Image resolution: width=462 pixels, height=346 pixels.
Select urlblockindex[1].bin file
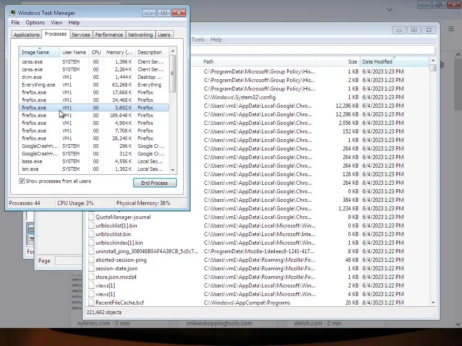[119, 243]
